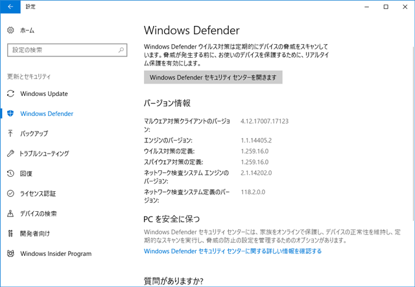Focus the 設定の検索 search box
Viewport: 415px width, 287px height.
[x=67, y=51]
